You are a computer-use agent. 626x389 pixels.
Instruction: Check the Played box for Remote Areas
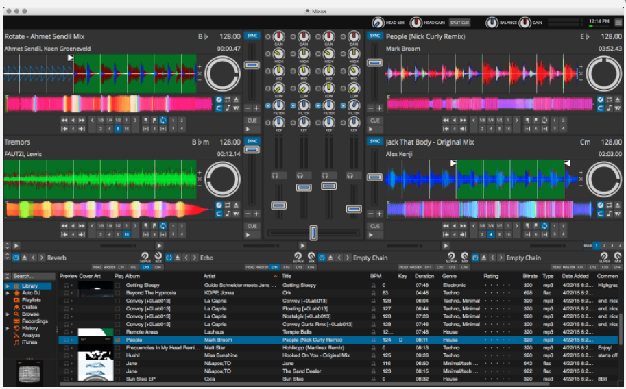[x=117, y=332]
